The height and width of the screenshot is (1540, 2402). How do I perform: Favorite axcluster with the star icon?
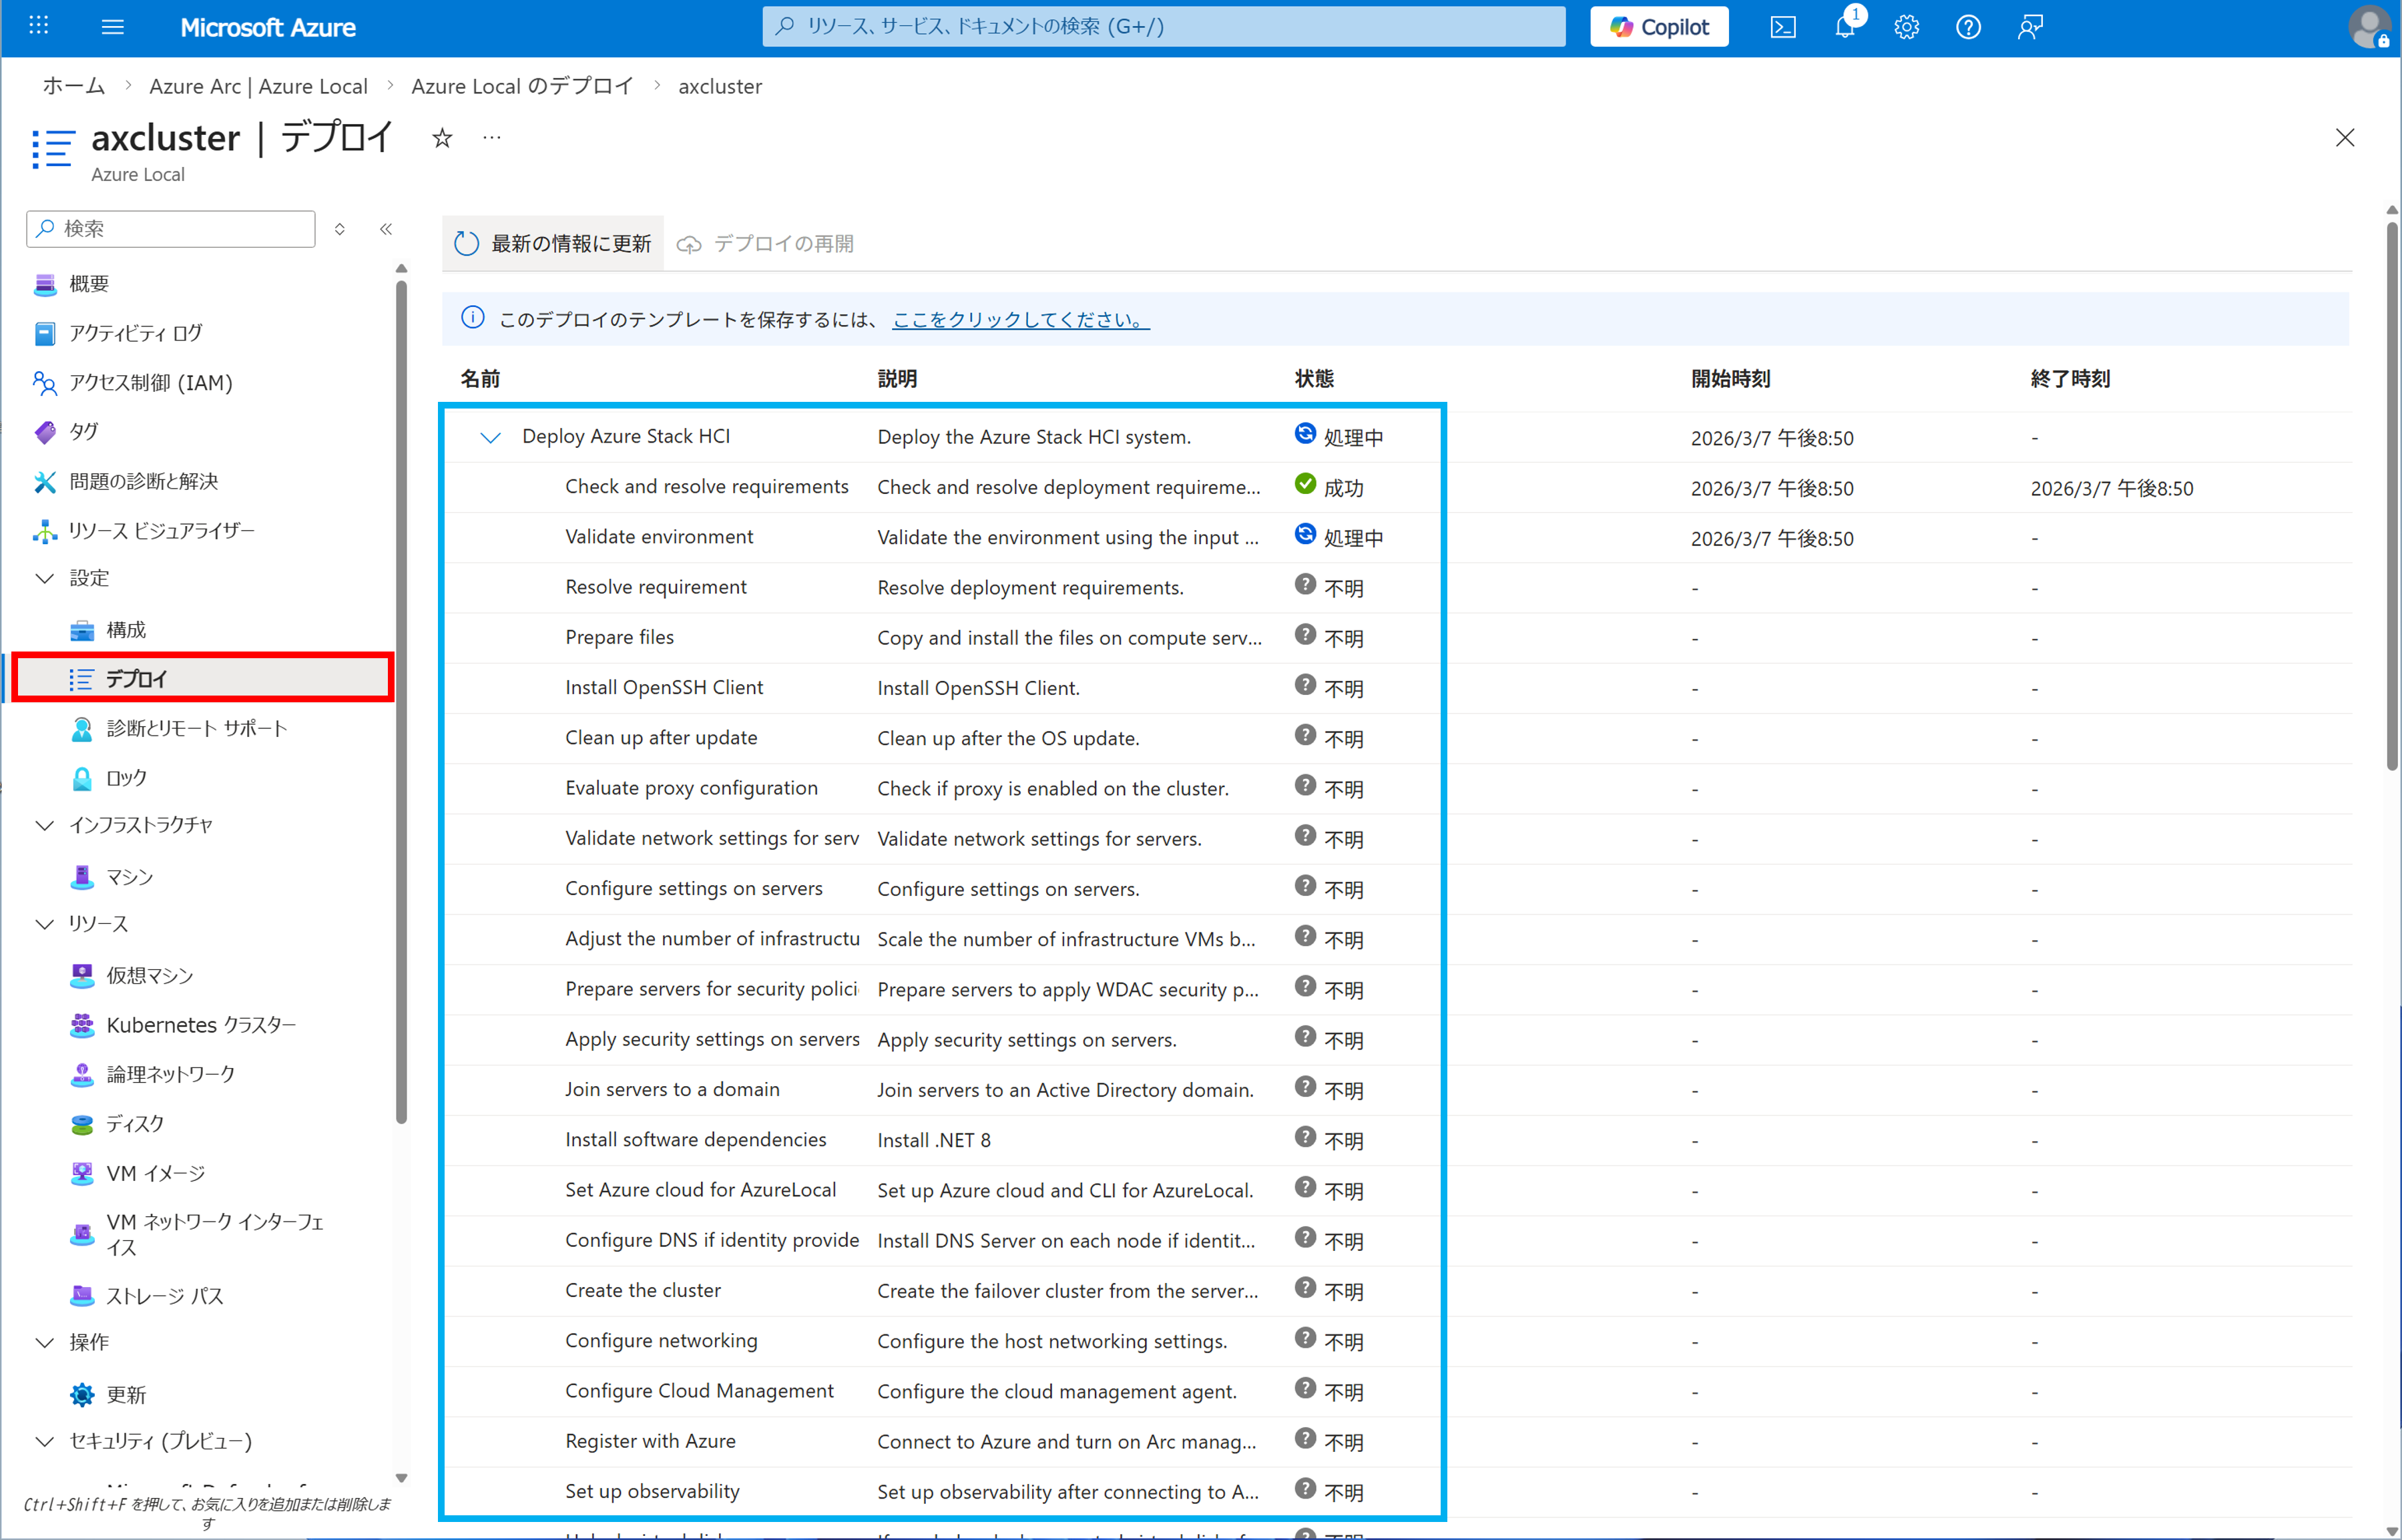[x=442, y=138]
